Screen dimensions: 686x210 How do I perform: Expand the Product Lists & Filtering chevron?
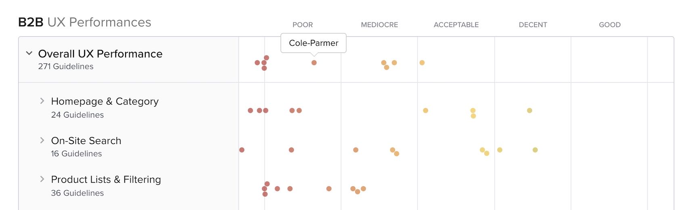(42, 179)
